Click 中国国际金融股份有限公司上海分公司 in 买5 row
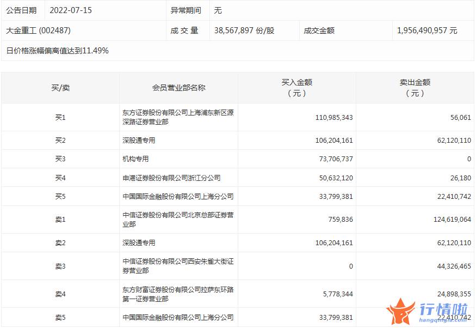The height and width of the screenshot is (328, 476). tap(178, 196)
